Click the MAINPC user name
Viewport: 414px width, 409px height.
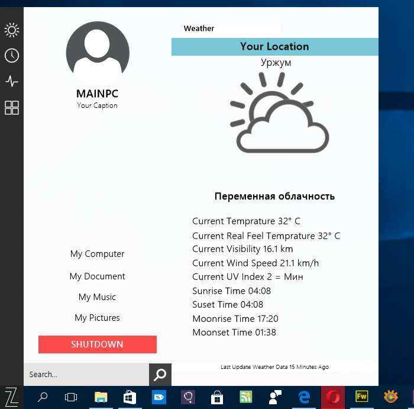tap(98, 94)
